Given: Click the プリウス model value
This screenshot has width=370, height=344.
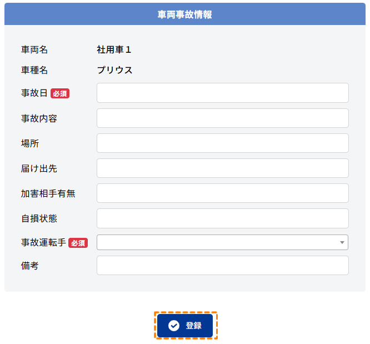Looking at the screenshot, I should (x=114, y=70).
